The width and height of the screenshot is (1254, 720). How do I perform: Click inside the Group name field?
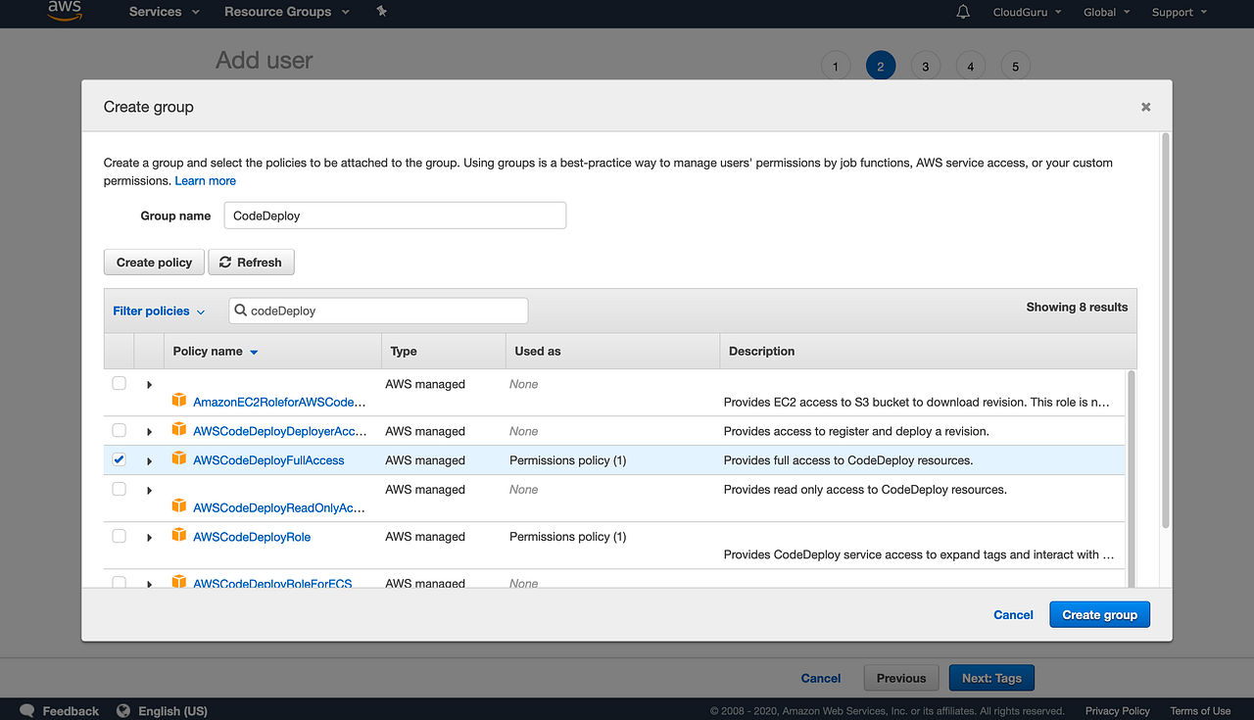tap(394, 215)
